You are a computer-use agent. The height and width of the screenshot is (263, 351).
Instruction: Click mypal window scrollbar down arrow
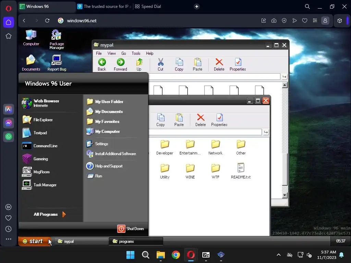tap(285, 195)
